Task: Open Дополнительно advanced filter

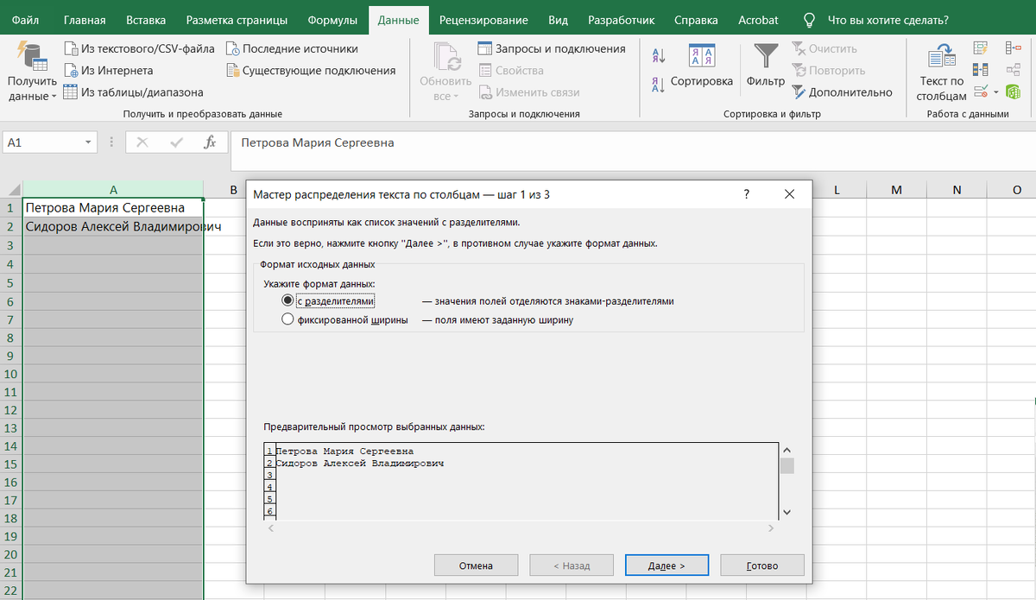Action: (842, 92)
